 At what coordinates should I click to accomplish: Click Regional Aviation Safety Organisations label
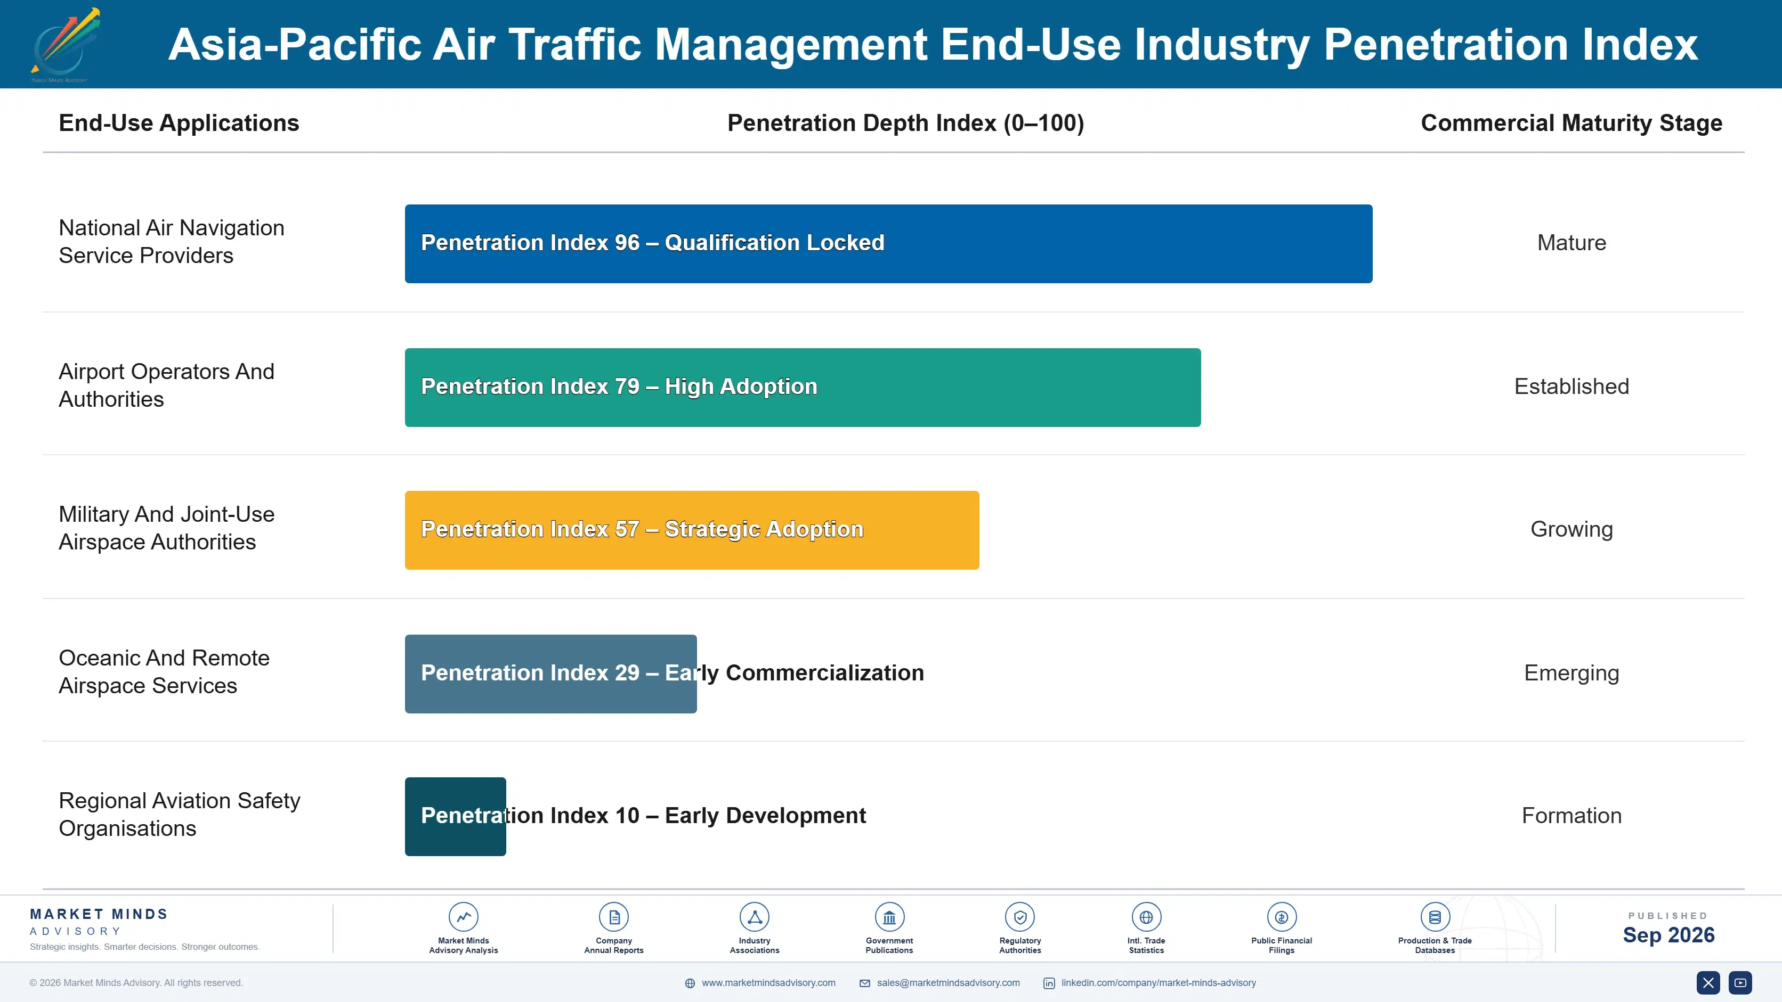pyautogui.click(x=180, y=815)
